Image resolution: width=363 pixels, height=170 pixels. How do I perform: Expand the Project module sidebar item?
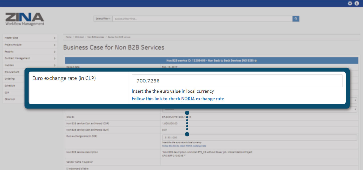click(x=30, y=45)
